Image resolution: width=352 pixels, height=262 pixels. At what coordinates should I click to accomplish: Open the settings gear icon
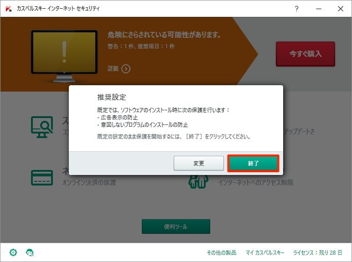click(13, 252)
